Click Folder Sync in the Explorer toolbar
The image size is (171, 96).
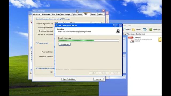coord(155,30)
